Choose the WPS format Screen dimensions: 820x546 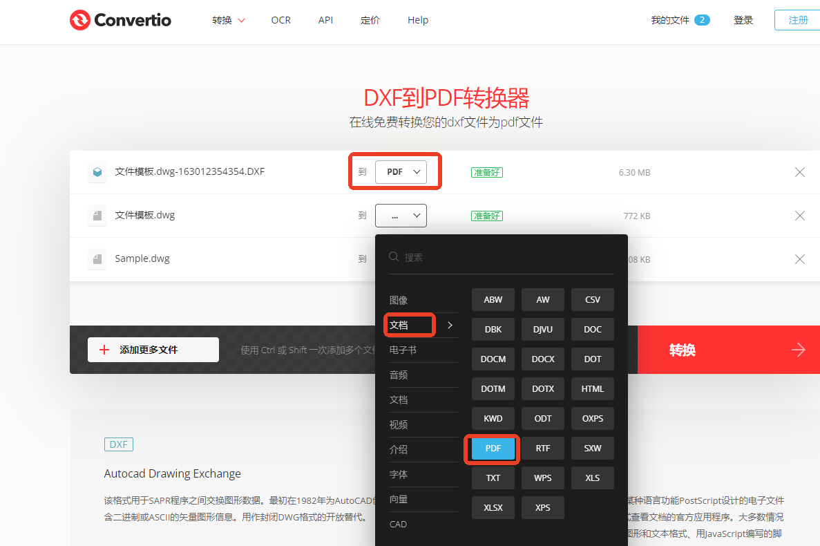[543, 478]
